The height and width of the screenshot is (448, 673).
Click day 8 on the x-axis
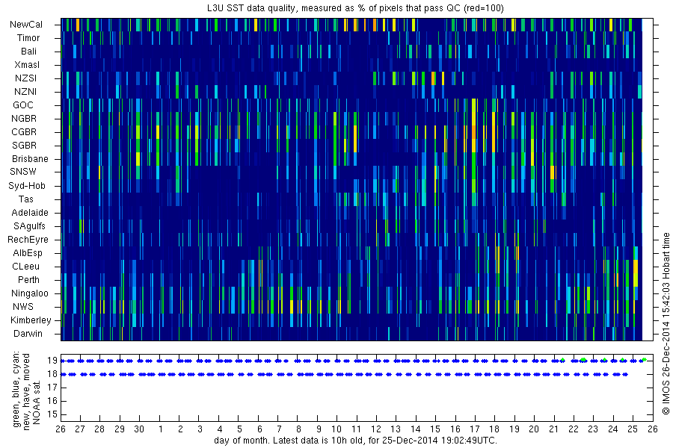[x=298, y=429]
